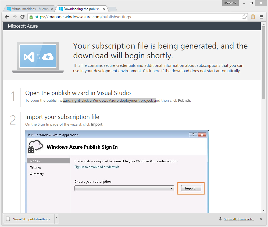Click the download arrow icon beside Show all downloads
This screenshot has width=268, height=227.
pyautogui.click(x=220, y=219)
